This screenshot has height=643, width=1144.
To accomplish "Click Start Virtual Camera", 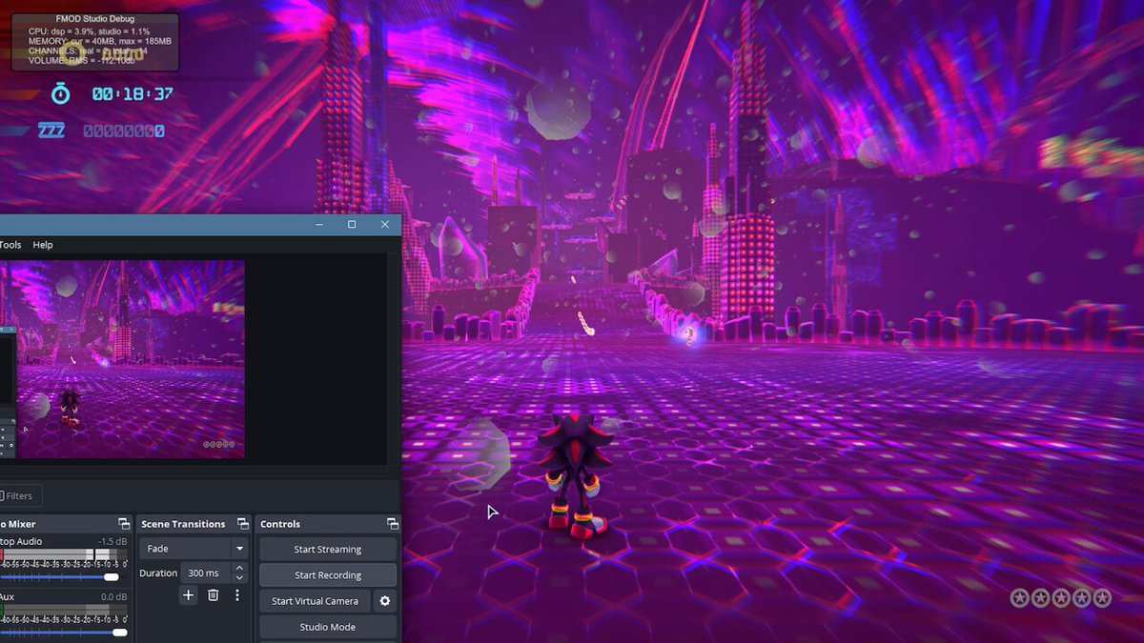I will tap(316, 601).
